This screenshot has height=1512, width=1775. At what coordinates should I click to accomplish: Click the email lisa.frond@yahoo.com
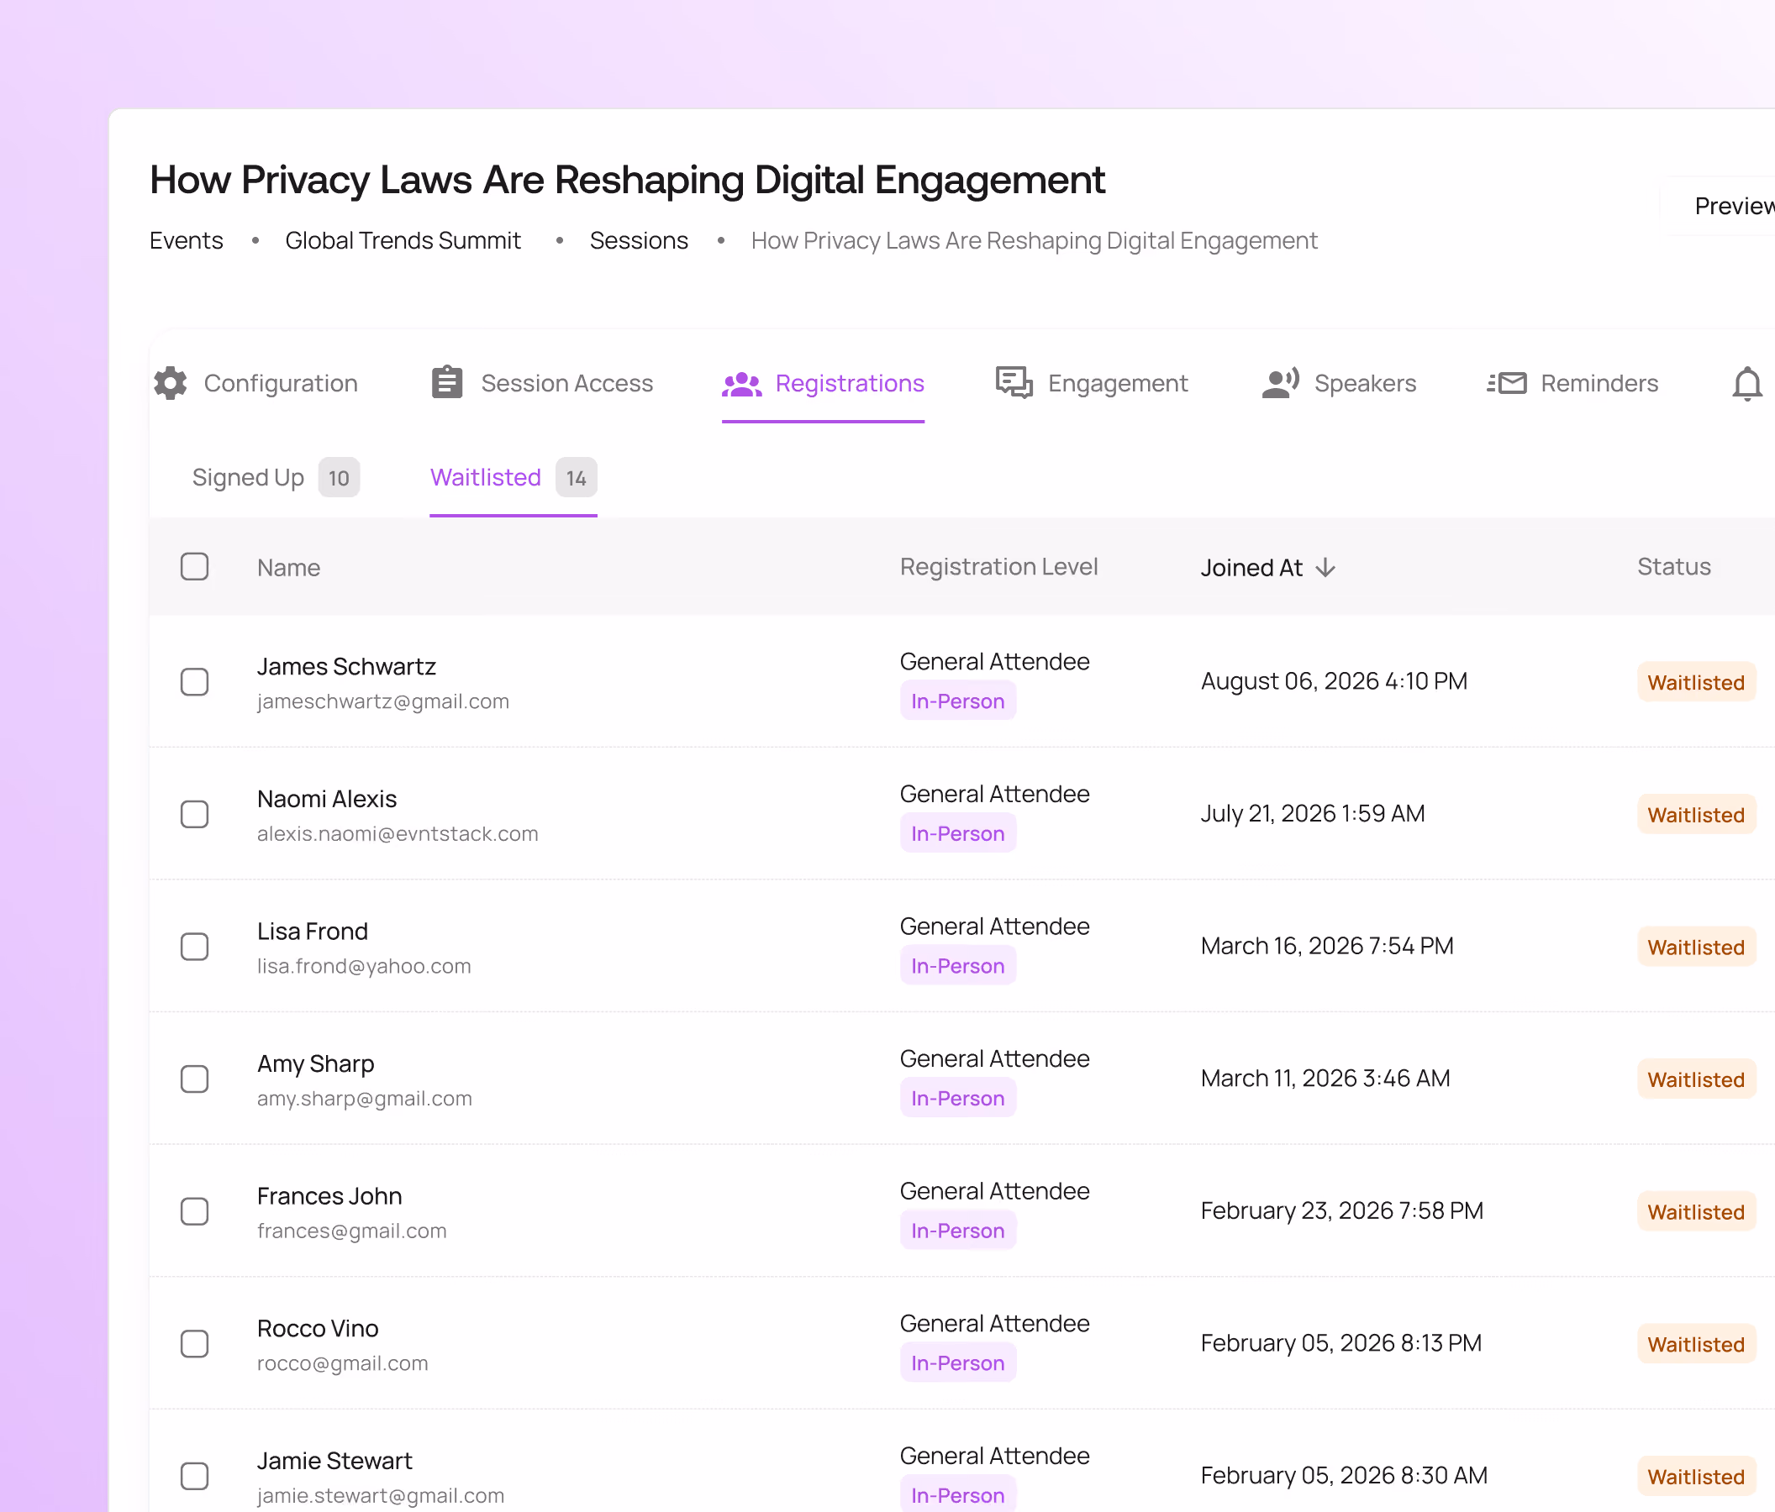pyautogui.click(x=364, y=966)
